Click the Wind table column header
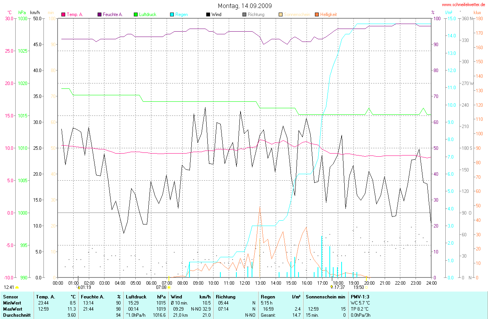Screen dimensions: 488x319 177,297
